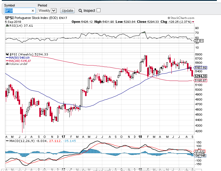Click the Chg -128.25 (-2.37%) value
Viewport: 221px width, 171px height.
(176, 22)
